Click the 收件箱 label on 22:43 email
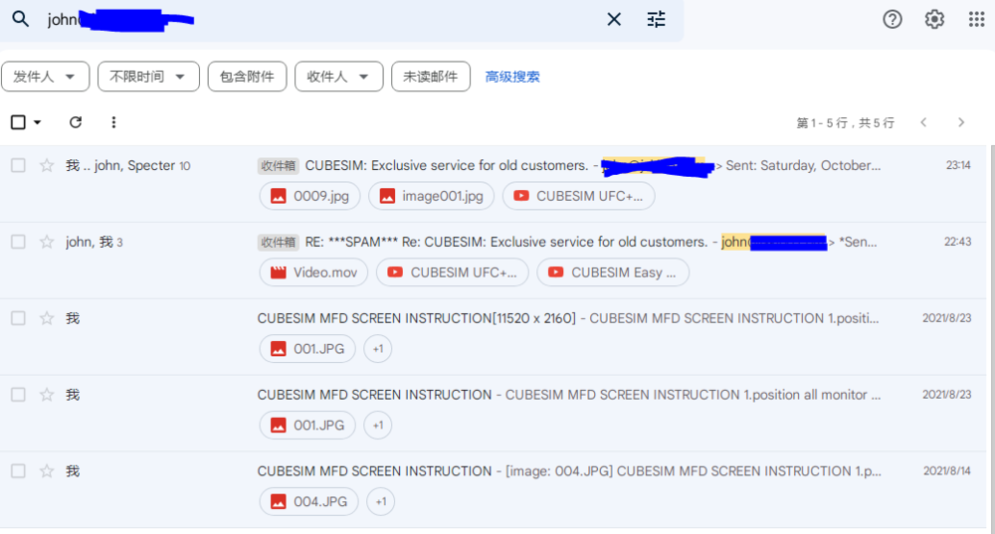 coord(278,242)
